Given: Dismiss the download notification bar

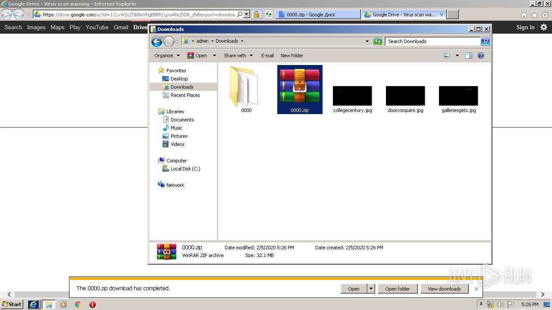Looking at the screenshot, I should pos(477,289).
